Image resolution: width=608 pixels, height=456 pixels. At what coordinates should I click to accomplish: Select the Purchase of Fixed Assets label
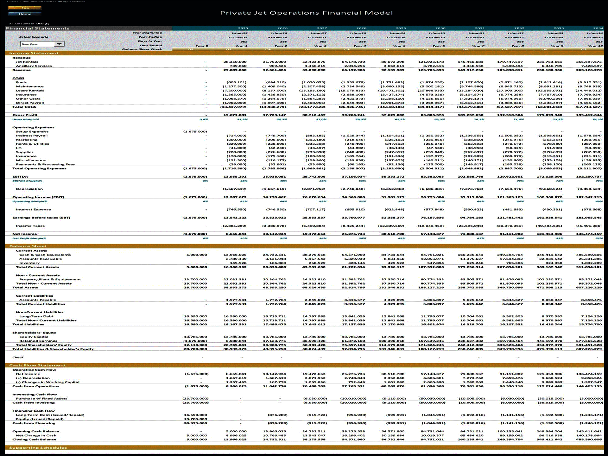(41, 398)
